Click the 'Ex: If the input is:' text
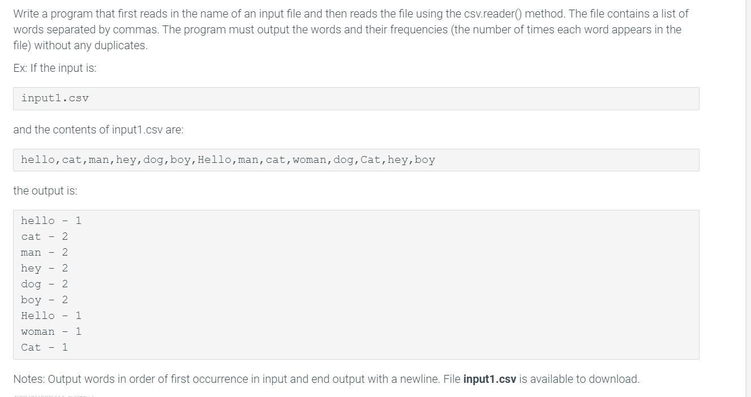The width and height of the screenshot is (751, 397). (55, 68)
